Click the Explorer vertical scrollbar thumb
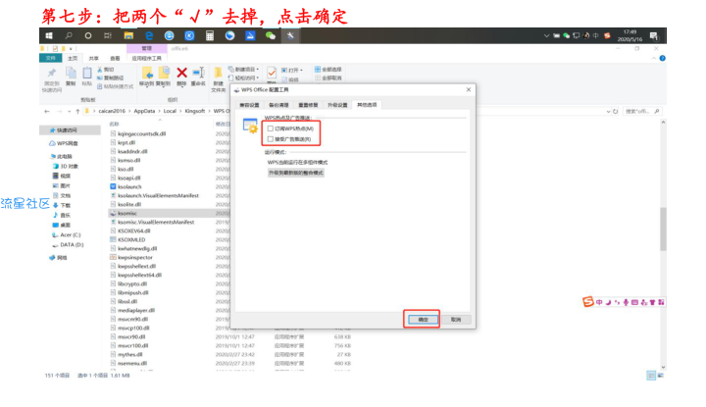Viewport: 706px width, 407px height. pyautogui.click(x=663, y=229)
